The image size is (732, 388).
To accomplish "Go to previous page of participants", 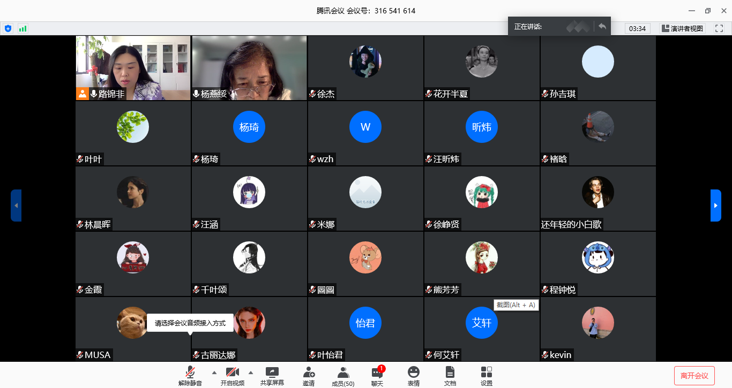I will point(16,206).
